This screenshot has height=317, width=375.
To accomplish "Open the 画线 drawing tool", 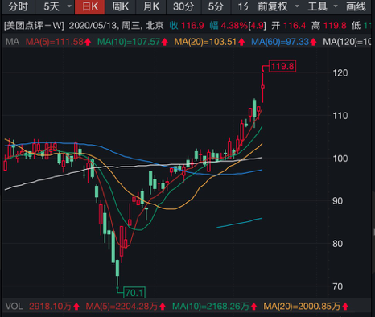I will point(356,6).
